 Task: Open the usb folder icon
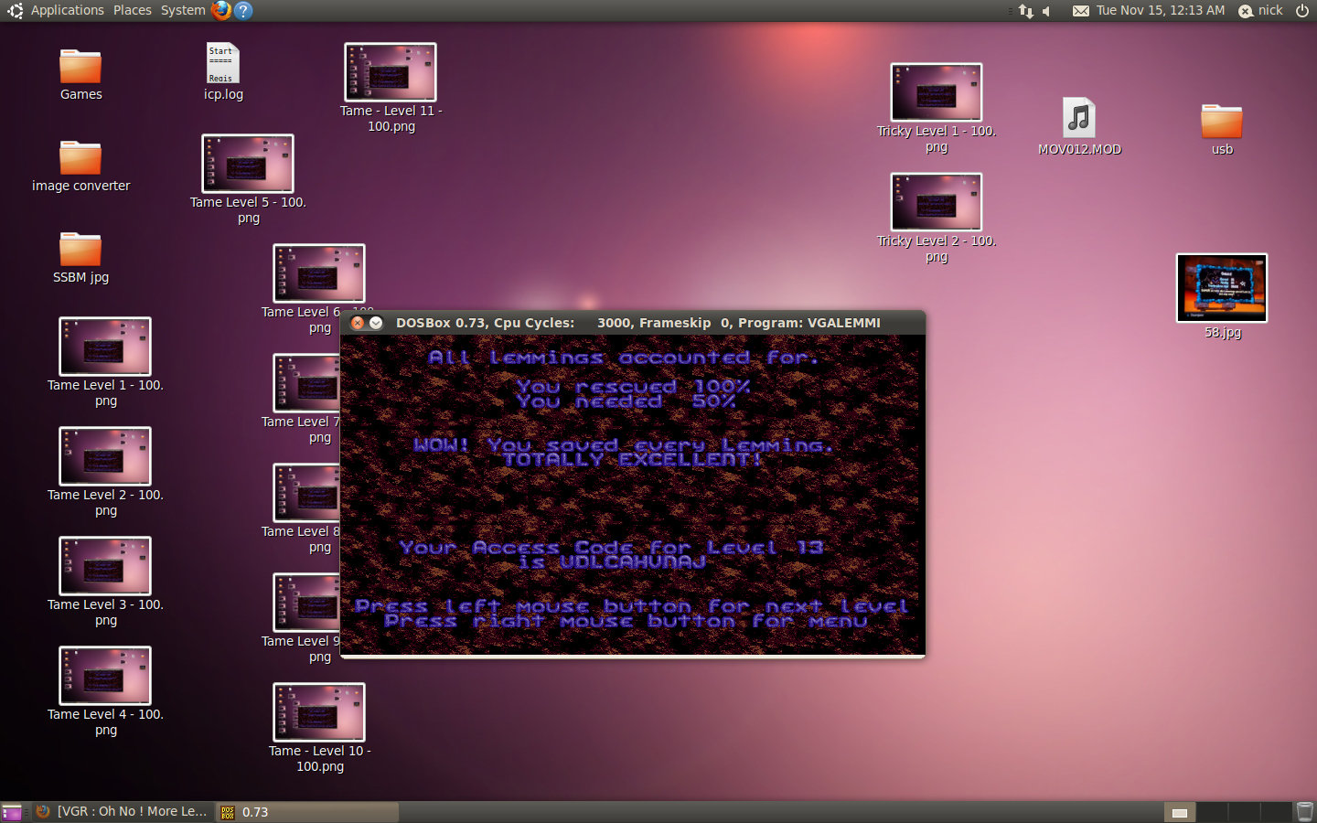point(1221,122)
